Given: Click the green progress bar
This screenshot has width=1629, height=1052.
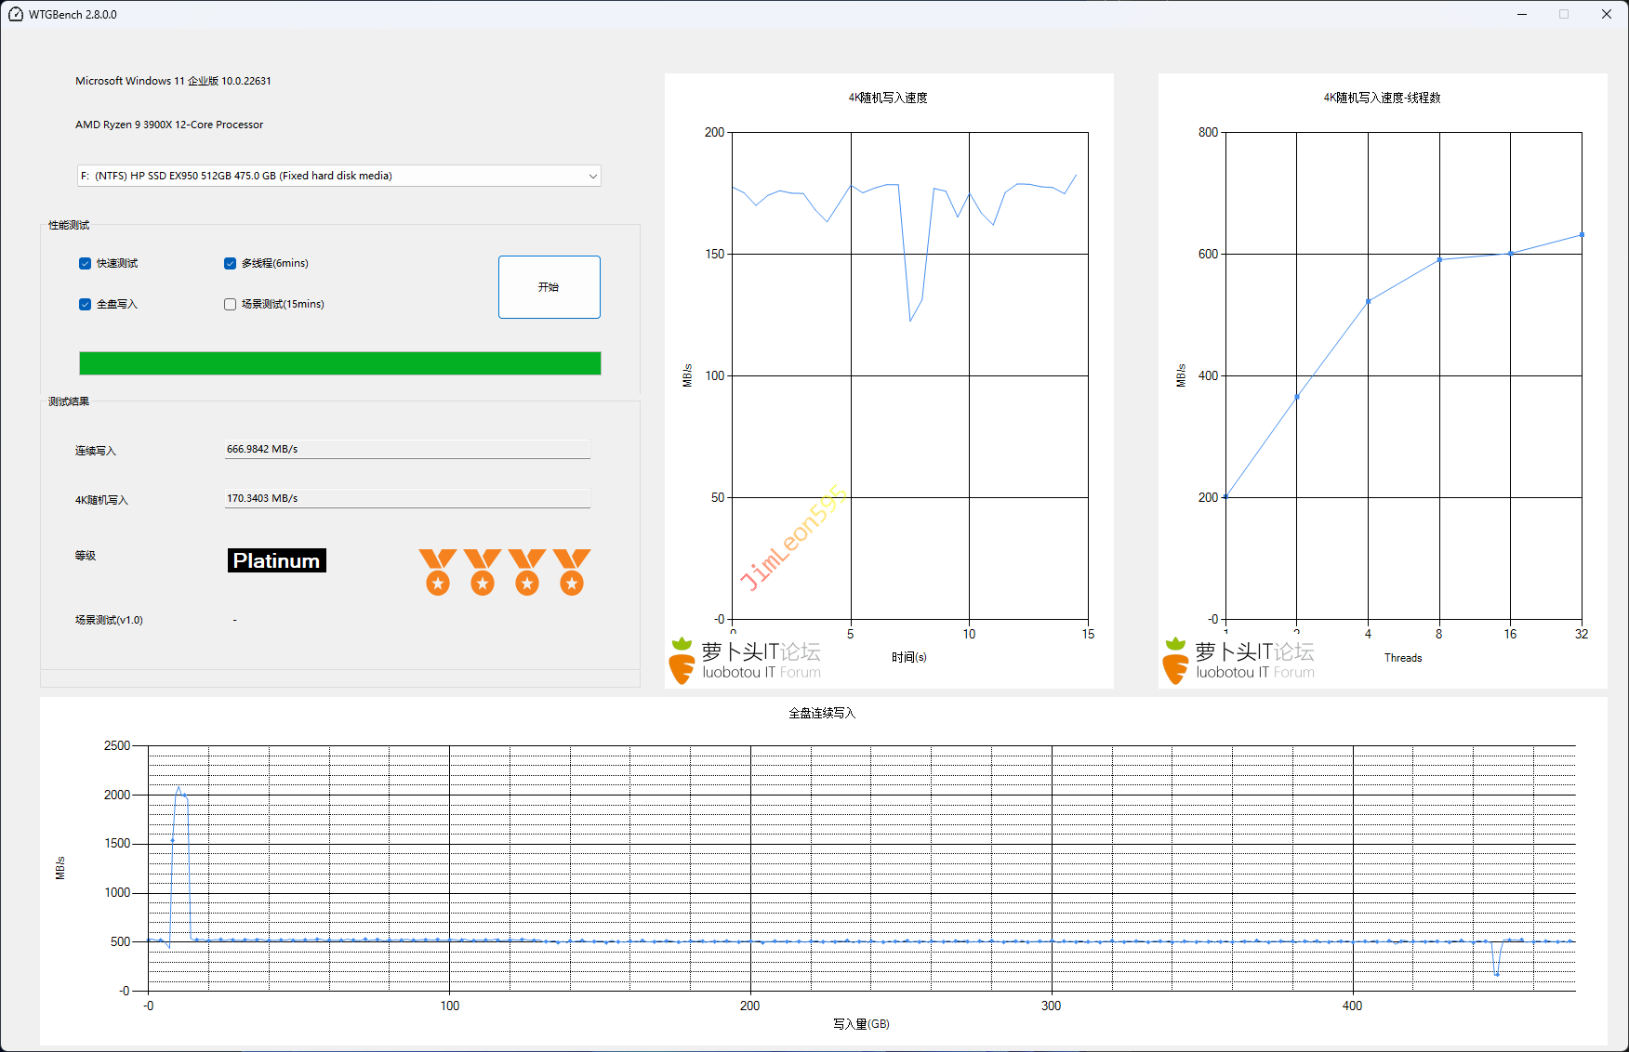Looking at the screenshot, I should tap(339, 363).
